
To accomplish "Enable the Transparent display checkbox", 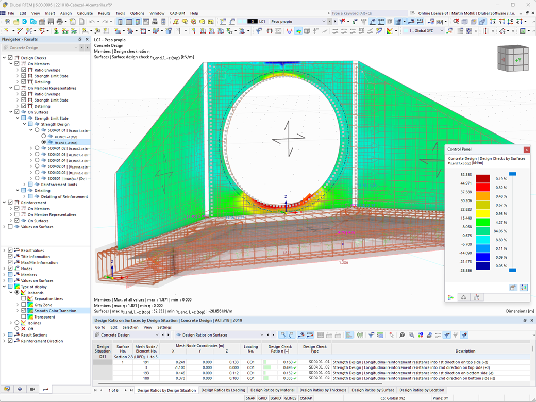I will [23, 317].
